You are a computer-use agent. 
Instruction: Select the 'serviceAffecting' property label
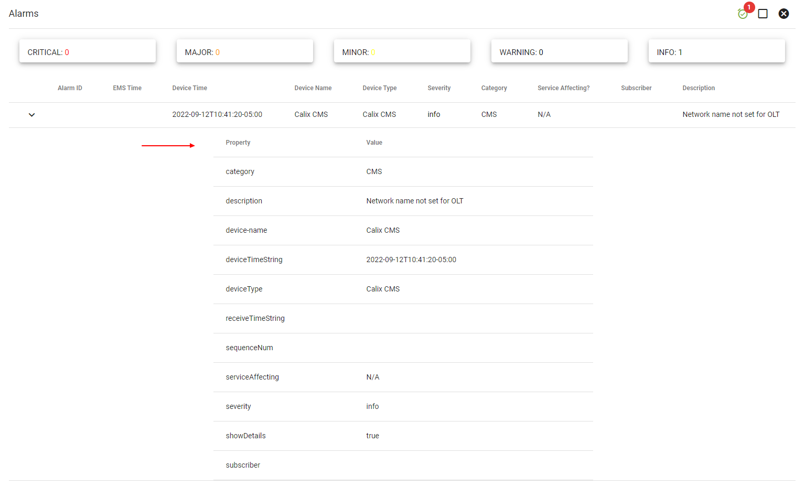coord(252,377)
